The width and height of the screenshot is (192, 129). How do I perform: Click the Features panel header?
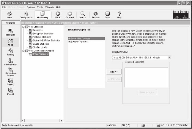point(10,23)
